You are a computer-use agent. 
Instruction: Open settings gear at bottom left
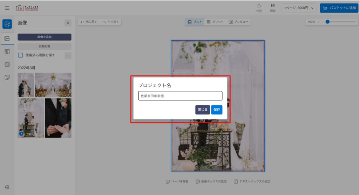7,187
